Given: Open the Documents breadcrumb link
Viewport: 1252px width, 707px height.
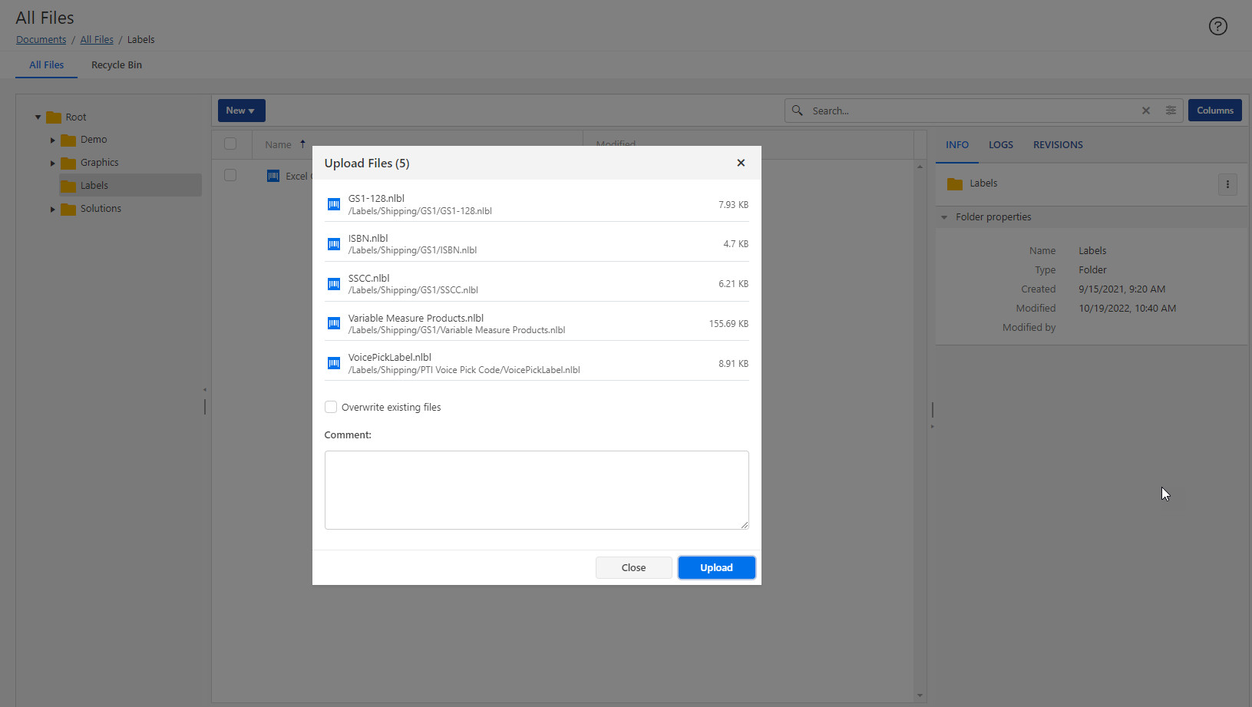Looking at the screenshot, I should click(41, 40).
